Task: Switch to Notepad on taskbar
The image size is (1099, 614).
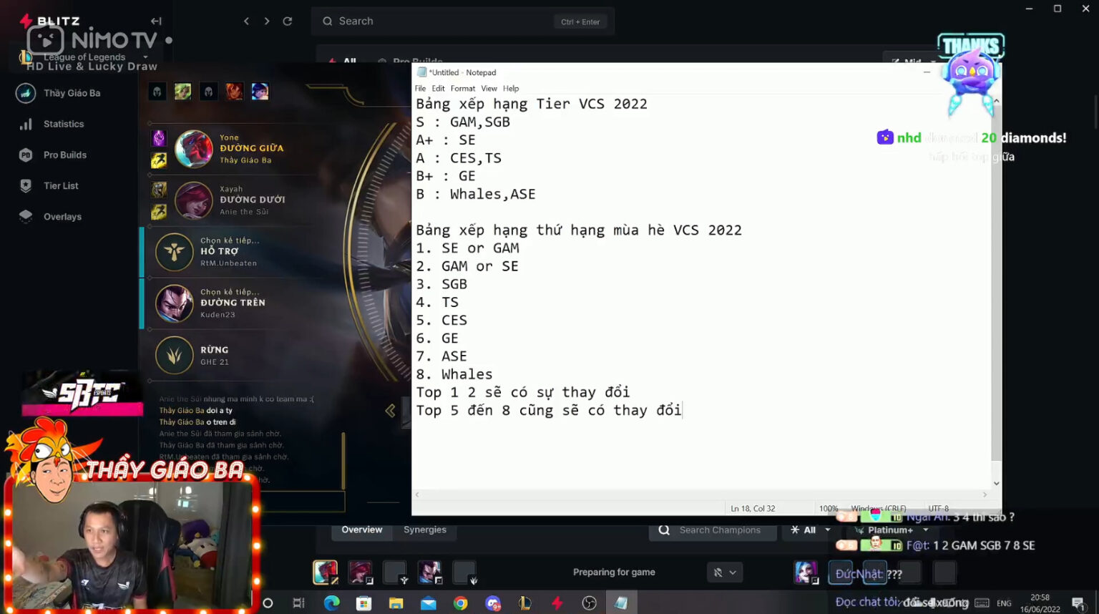Action: click(622, 603)
